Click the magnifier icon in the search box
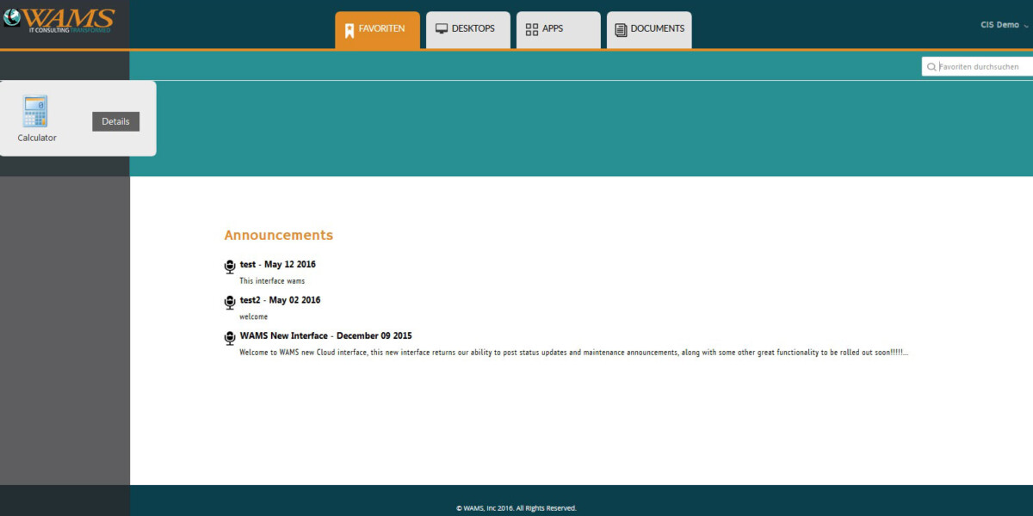The width and height of the screenshot is (1033, 516). [x=931, y=67]
